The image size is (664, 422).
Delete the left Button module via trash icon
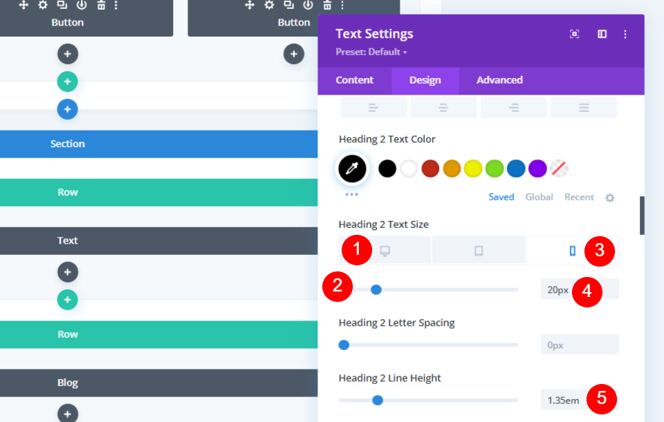(x=101, y=5)
